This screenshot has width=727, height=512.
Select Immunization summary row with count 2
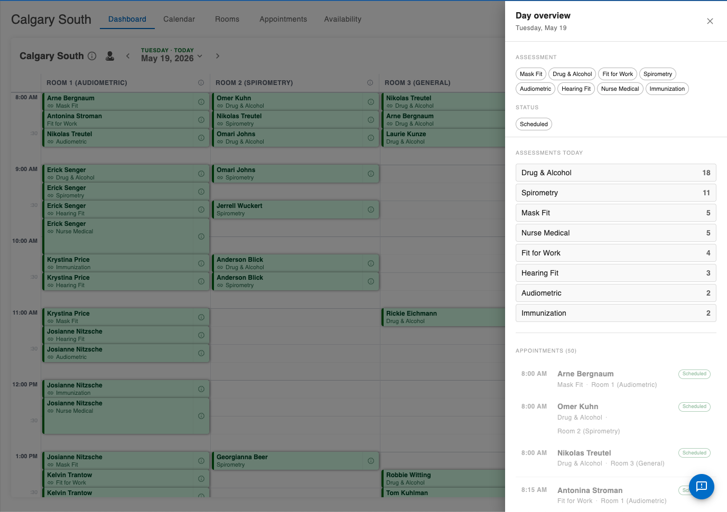coord(616,313)
